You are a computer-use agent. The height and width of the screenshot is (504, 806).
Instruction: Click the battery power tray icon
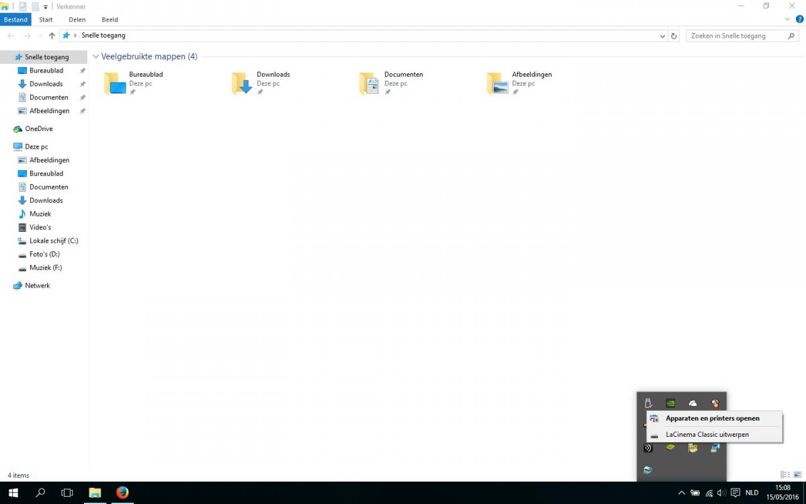(695, 493)
